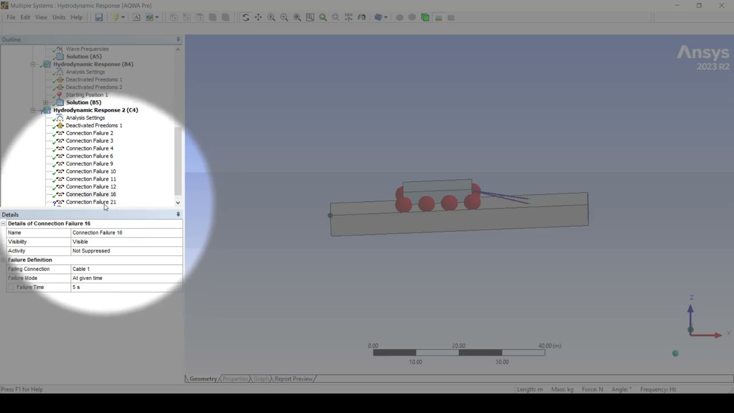Image resolution: width=734 pixels, height=413 pixels.
Task: Open the View menu
Action: pyautogui.click(x=41, y=17)
